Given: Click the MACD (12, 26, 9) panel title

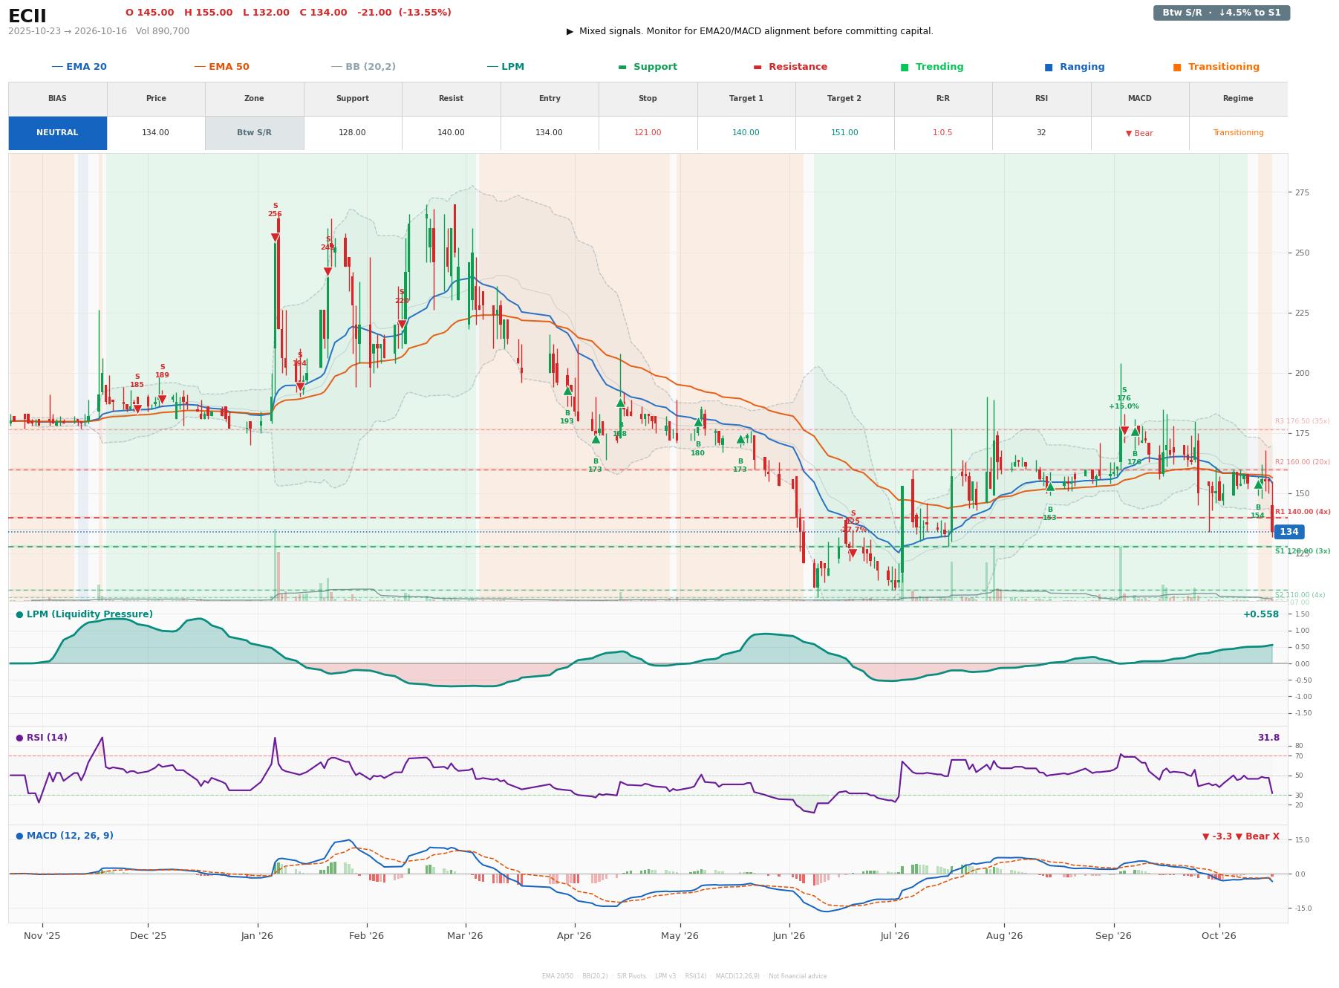Looking at the screenshot, I should pos(65,836).
